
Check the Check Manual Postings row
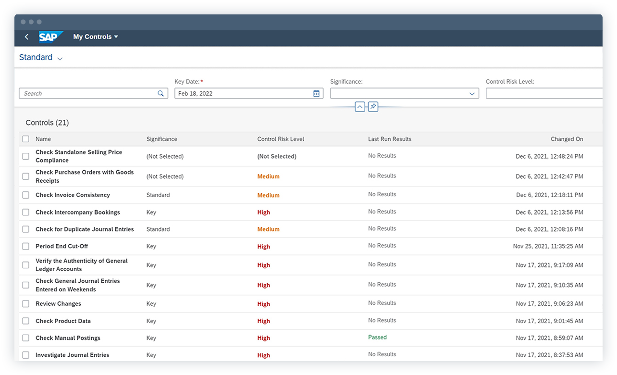25,337
